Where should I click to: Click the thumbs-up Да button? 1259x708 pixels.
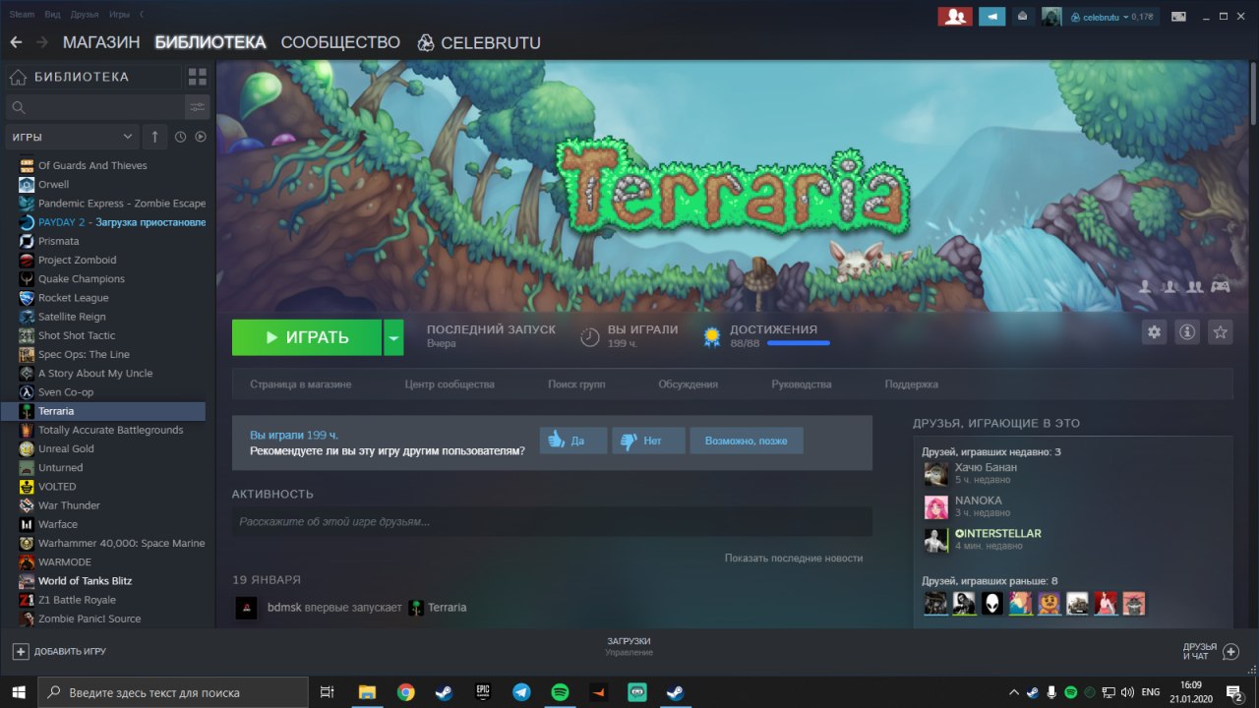tap(573, 441)
